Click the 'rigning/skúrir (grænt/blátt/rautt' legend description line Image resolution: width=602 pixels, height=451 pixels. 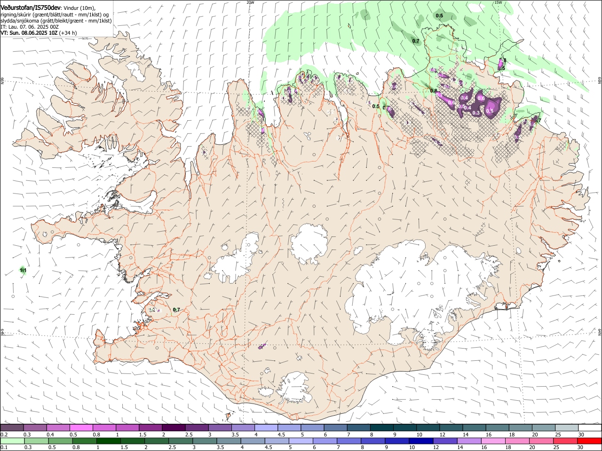pos(55,15)
